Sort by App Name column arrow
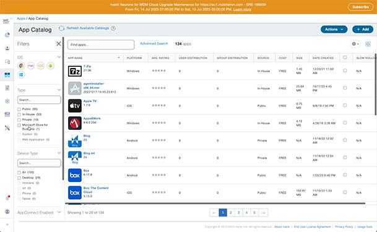 point(119,58)
